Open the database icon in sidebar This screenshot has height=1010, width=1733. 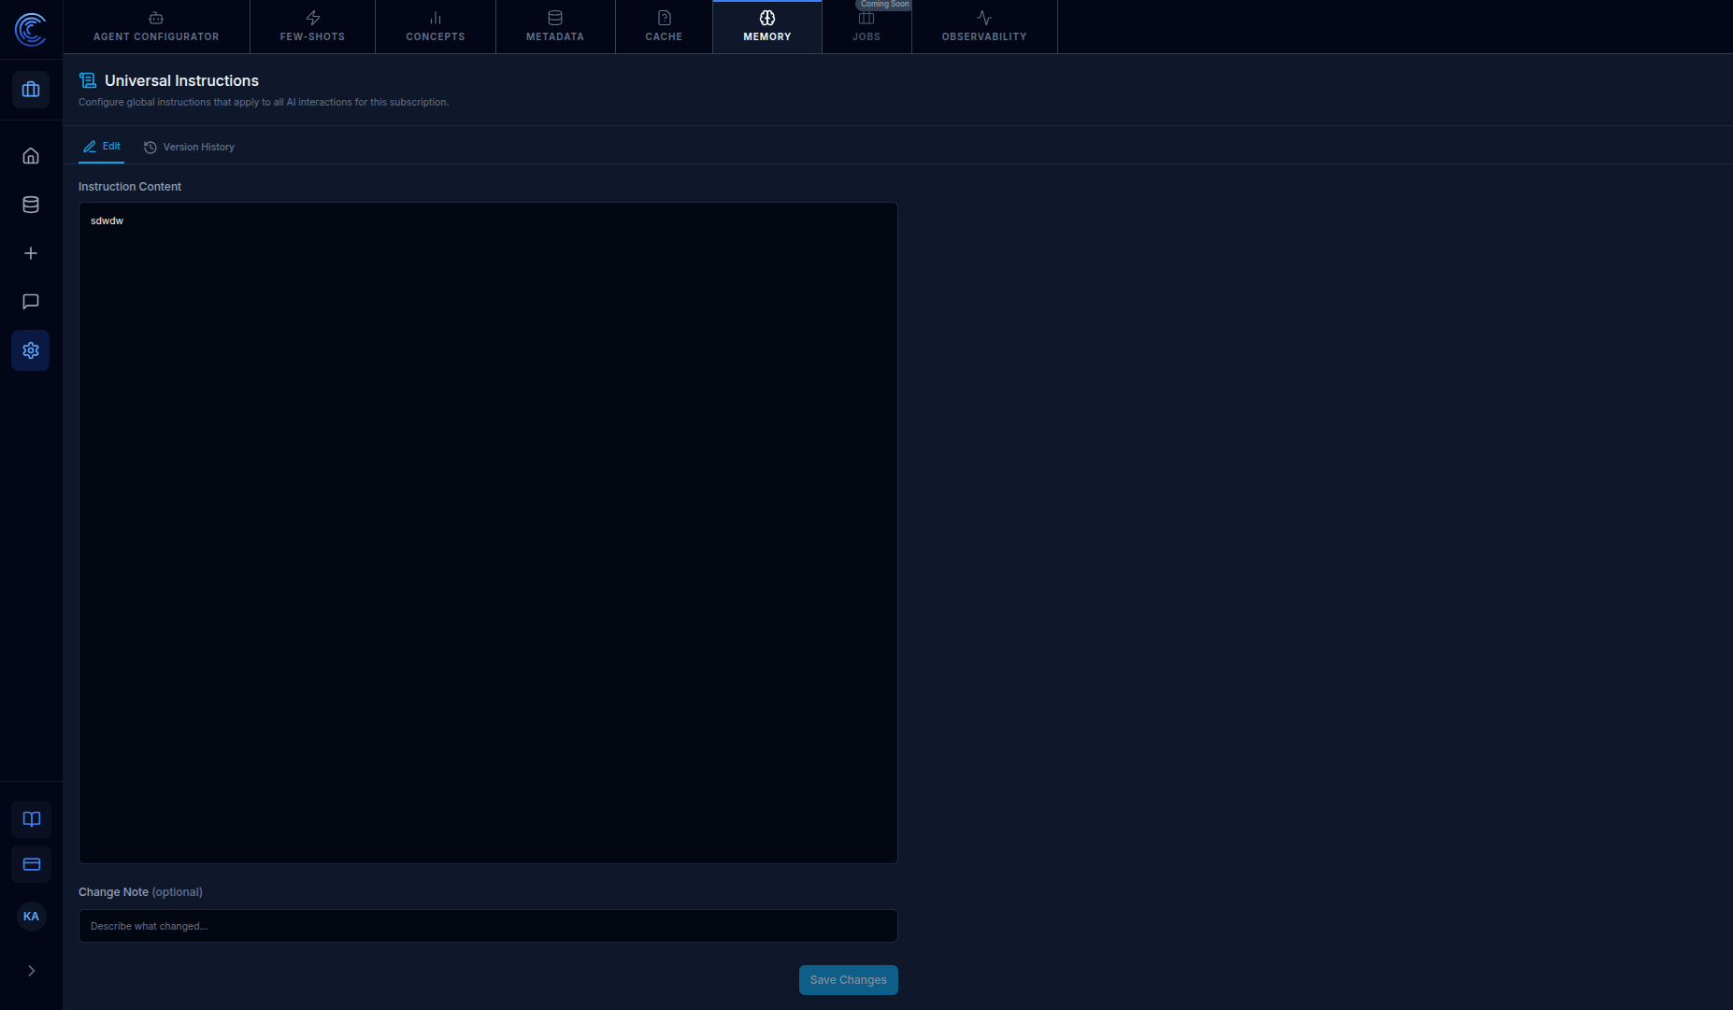31,205
